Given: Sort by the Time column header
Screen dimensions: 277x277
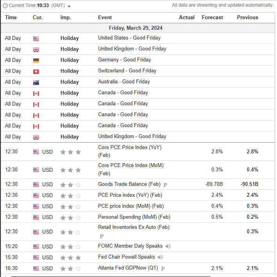Looking at the screenshot, I should pyautogui.click(x=11, y=17).
